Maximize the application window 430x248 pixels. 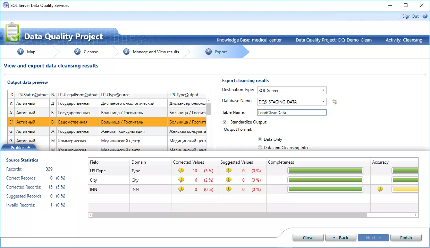click(x=406, y=5)
